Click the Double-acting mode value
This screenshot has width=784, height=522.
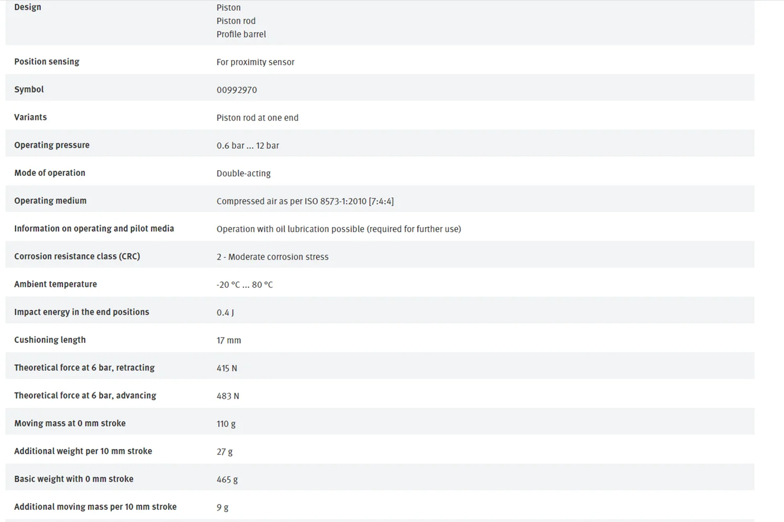(244, 173)
